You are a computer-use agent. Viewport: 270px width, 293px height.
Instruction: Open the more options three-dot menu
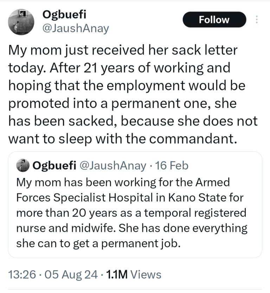click(x=257, y=19)
